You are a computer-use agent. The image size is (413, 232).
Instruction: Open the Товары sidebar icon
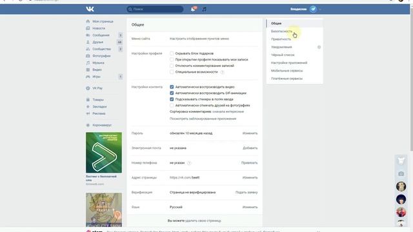pyautogui.click(x=88, y=100)
